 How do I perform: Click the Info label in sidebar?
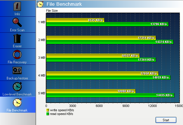pyautogui.click(x=17, y=14)
